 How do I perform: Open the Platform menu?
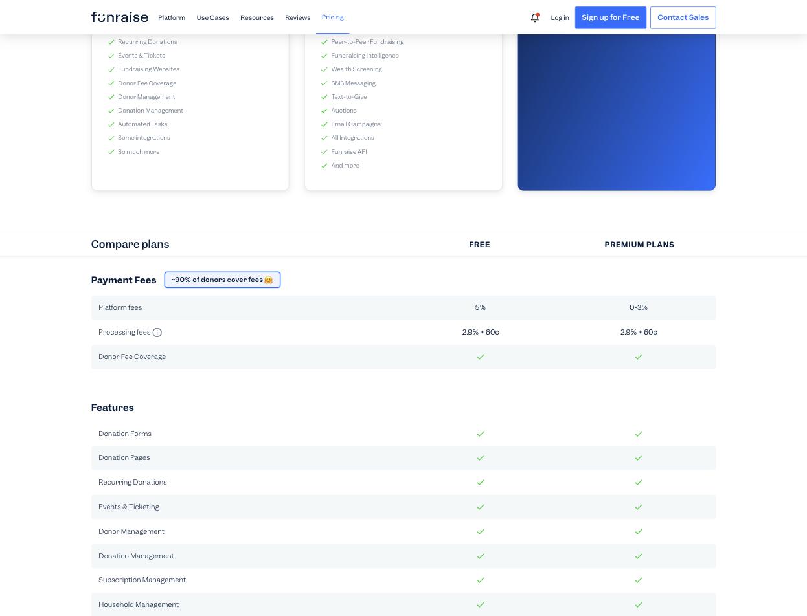point(172,17)
